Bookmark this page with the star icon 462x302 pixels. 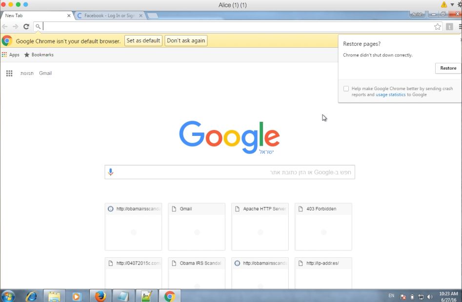(438, 27)
